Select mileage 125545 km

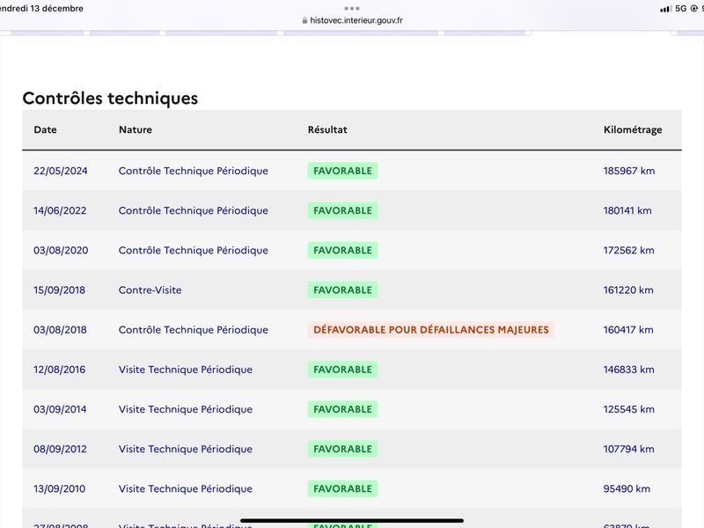(628, 409)
